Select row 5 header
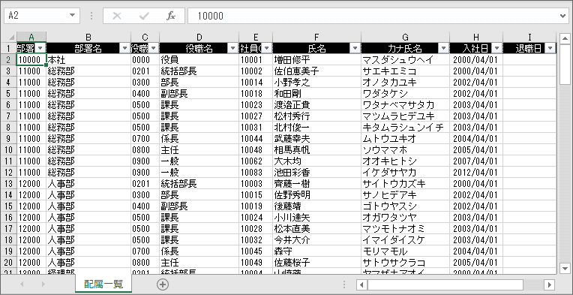The image size is (573, 295). point(8,94)
